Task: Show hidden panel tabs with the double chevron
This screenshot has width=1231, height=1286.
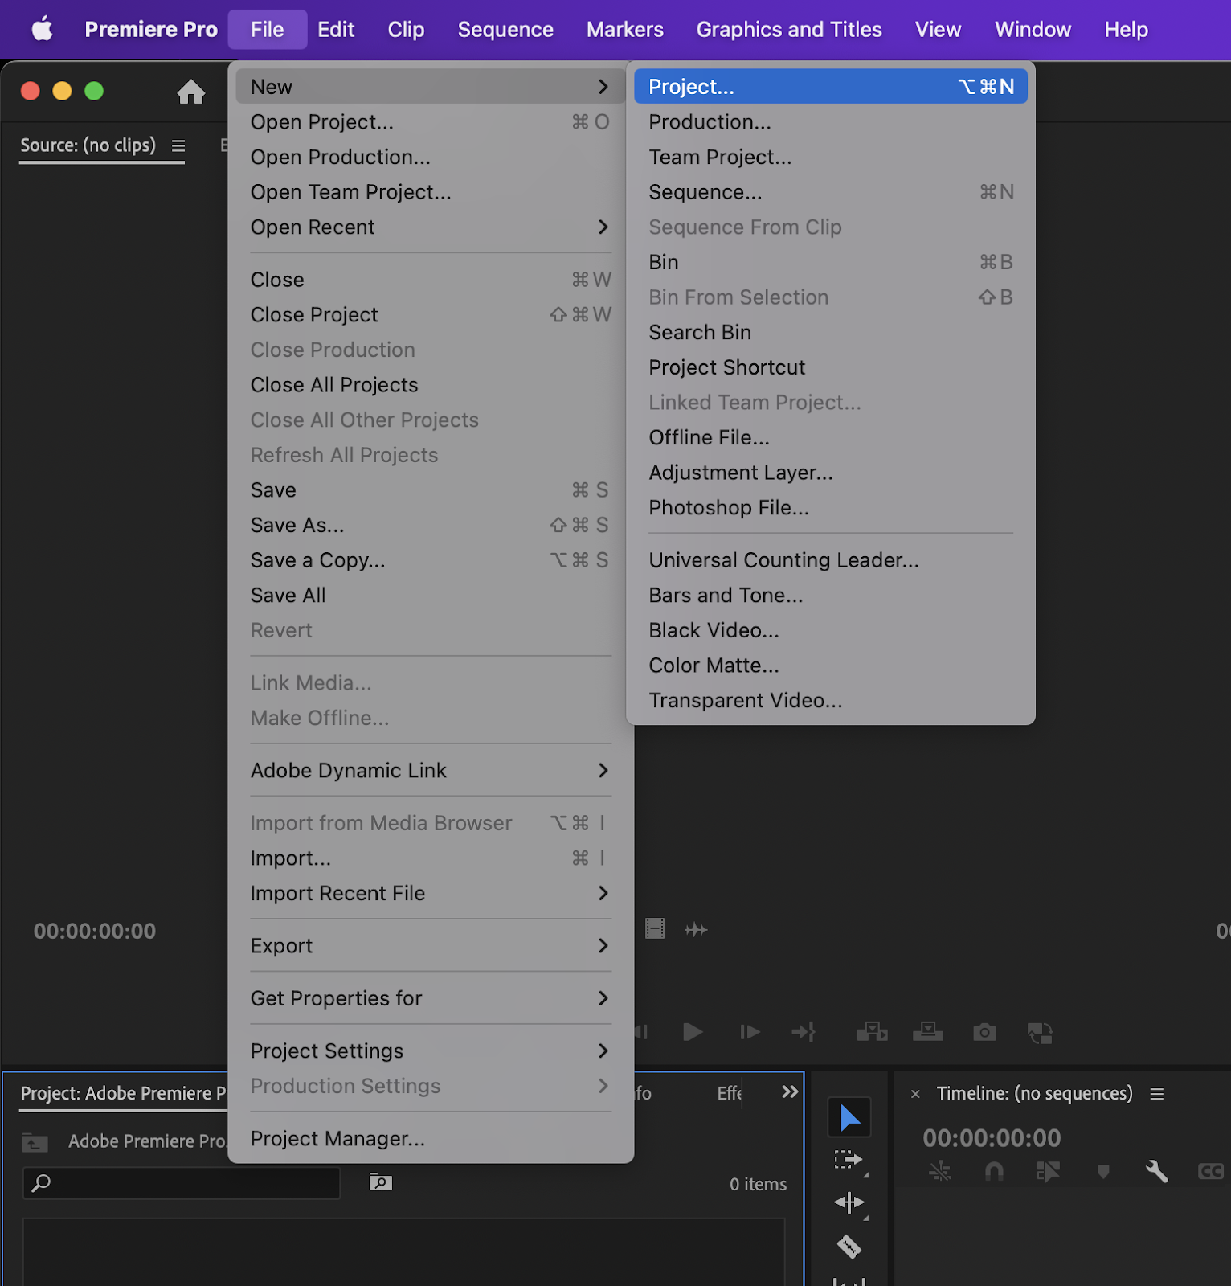Action: coord(790,1091)
